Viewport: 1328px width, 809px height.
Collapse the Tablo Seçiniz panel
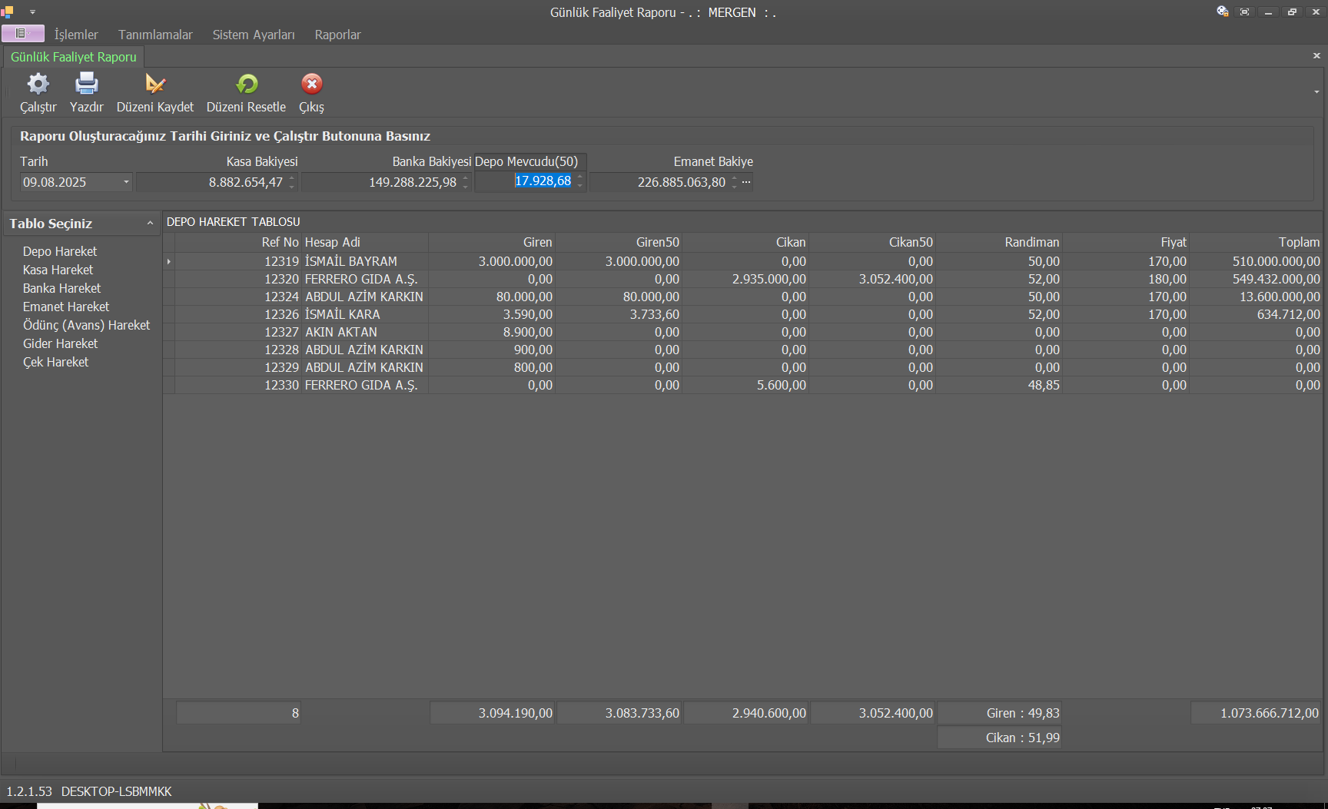coord(150,224)
